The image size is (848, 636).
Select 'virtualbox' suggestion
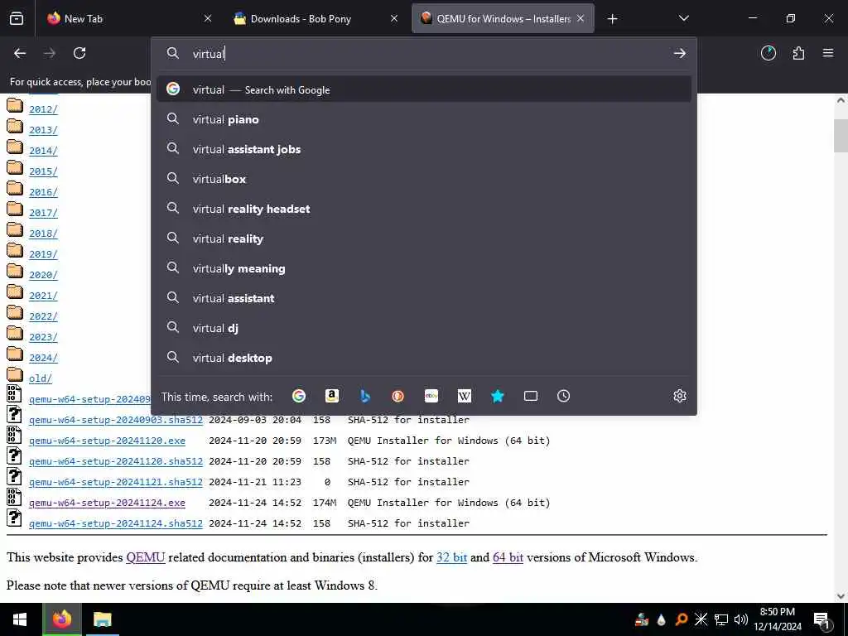point(423,179)
